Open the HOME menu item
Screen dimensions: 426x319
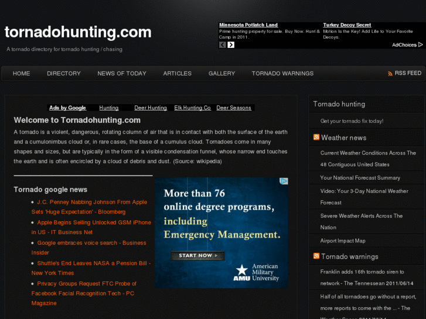tap(22, 74)
